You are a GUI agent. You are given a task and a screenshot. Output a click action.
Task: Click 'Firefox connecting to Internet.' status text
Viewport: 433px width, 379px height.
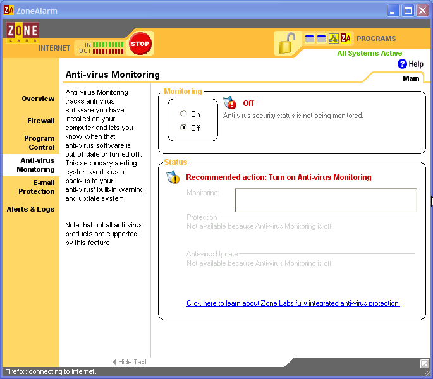pos(51,371)
